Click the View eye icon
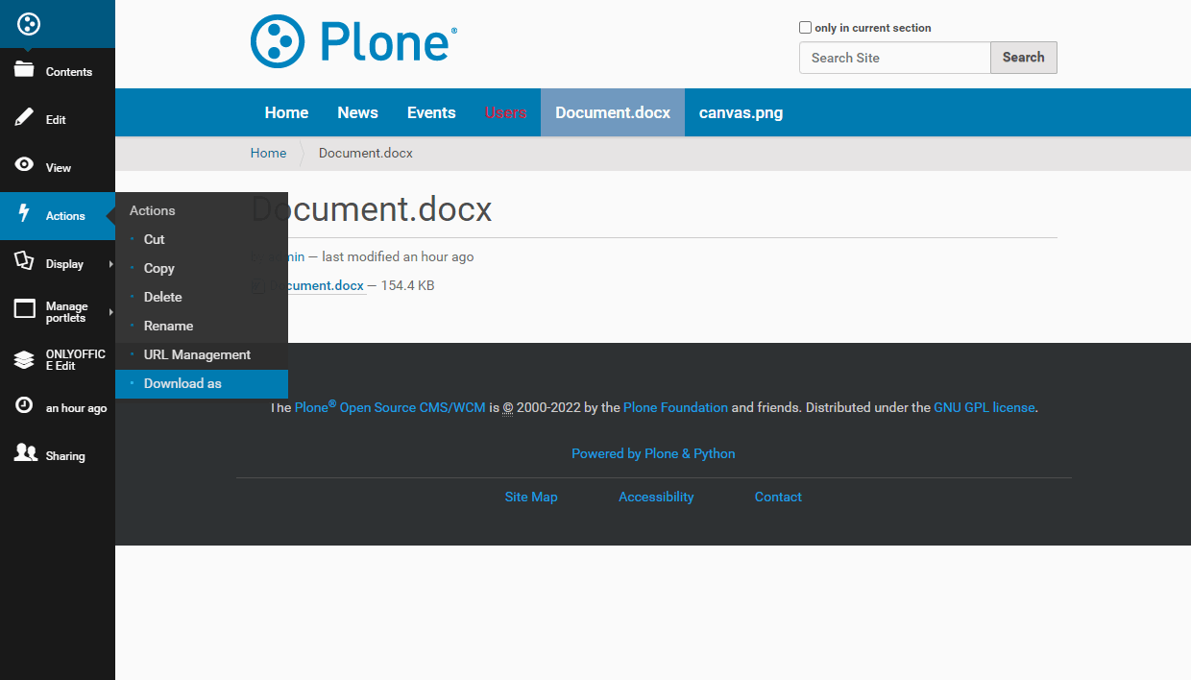1191x680 pixels. 25,165
